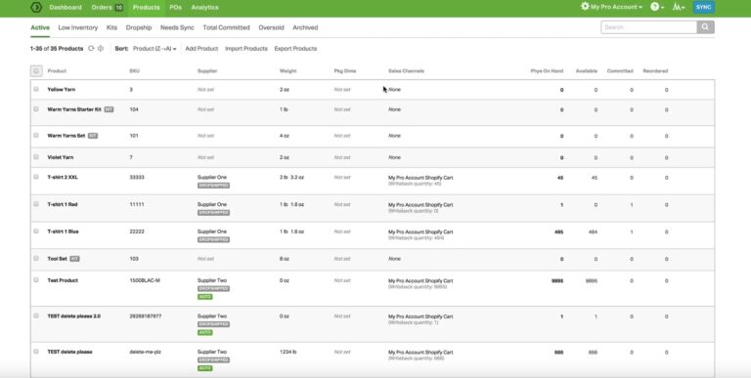Image resolution: width=751 pixels, height=378 pixels.
Task: Check the Warm Yarns Set checkbox
Action: tap(36, 136)
